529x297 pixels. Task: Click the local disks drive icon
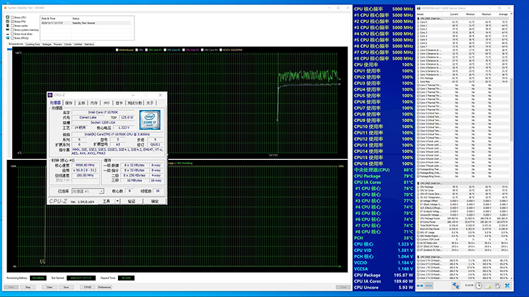(8, 34)
